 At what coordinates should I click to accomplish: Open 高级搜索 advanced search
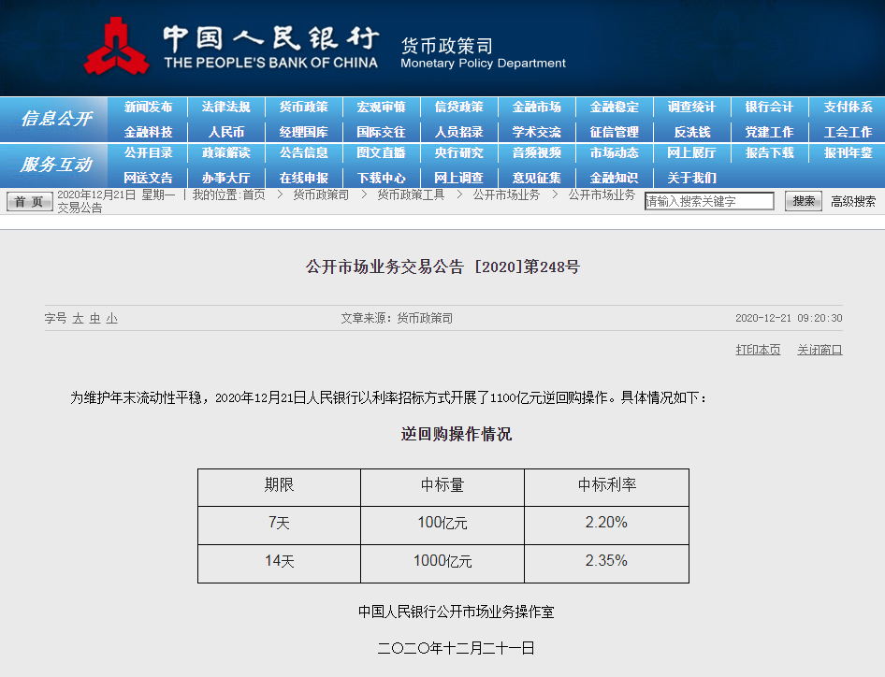(x=853, y=201)
